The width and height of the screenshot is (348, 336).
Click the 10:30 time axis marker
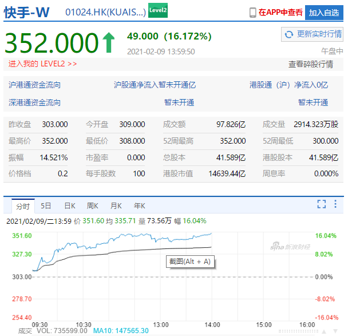pyautogui.click(x=84, y=325)
